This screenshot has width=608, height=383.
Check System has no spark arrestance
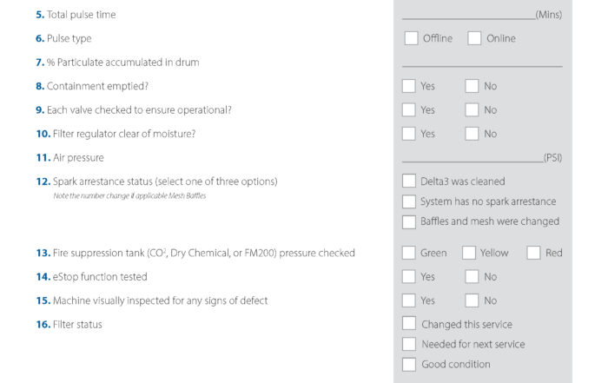[x=409, y=201]
